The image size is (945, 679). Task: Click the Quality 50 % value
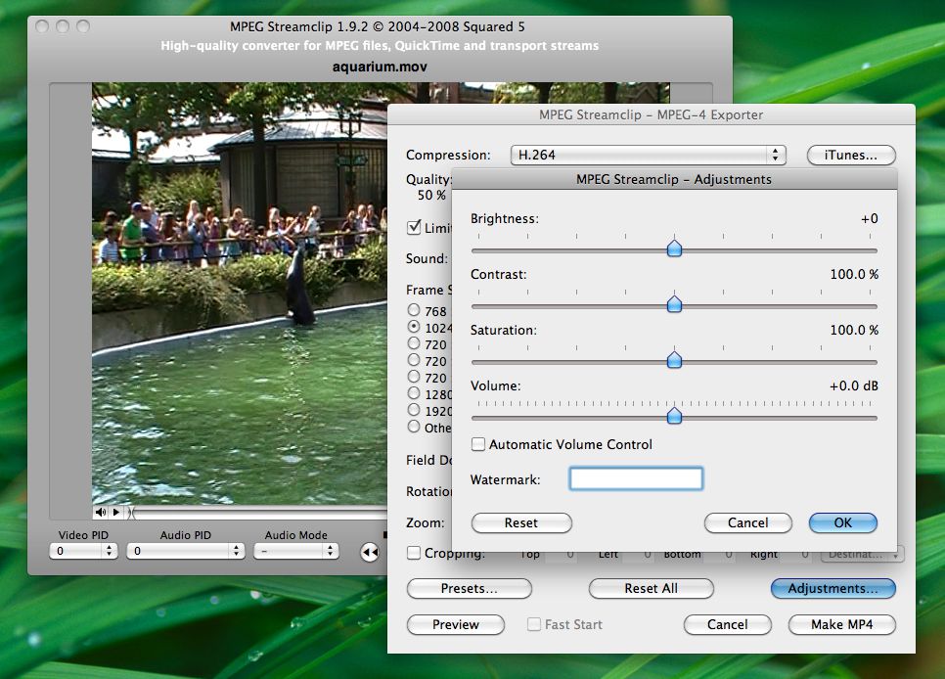click(431, 196)
